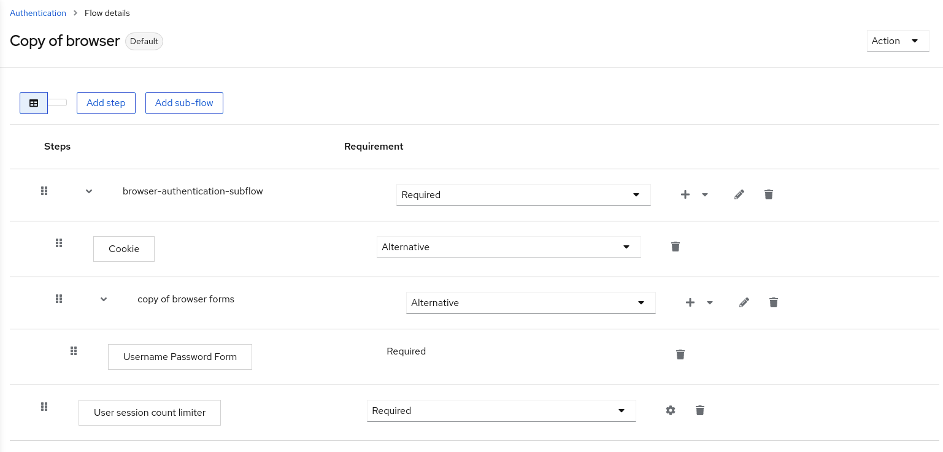Image resolution: width=943 pixels, height=452 pixels.
Task: Click the drag handle of the Cookie row
Action: [x=59, y=243]
